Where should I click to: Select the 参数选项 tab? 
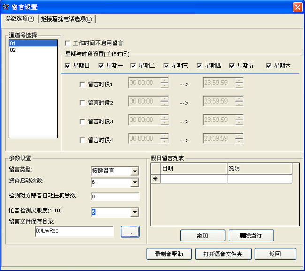19,19
